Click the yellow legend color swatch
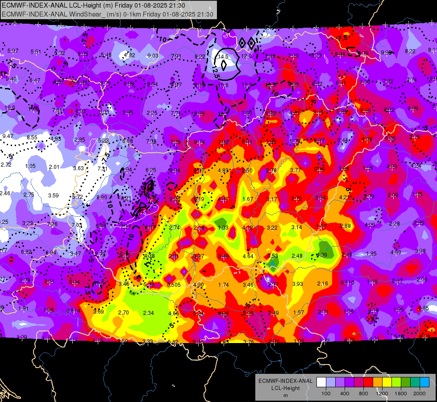 [x=387, y=382]
